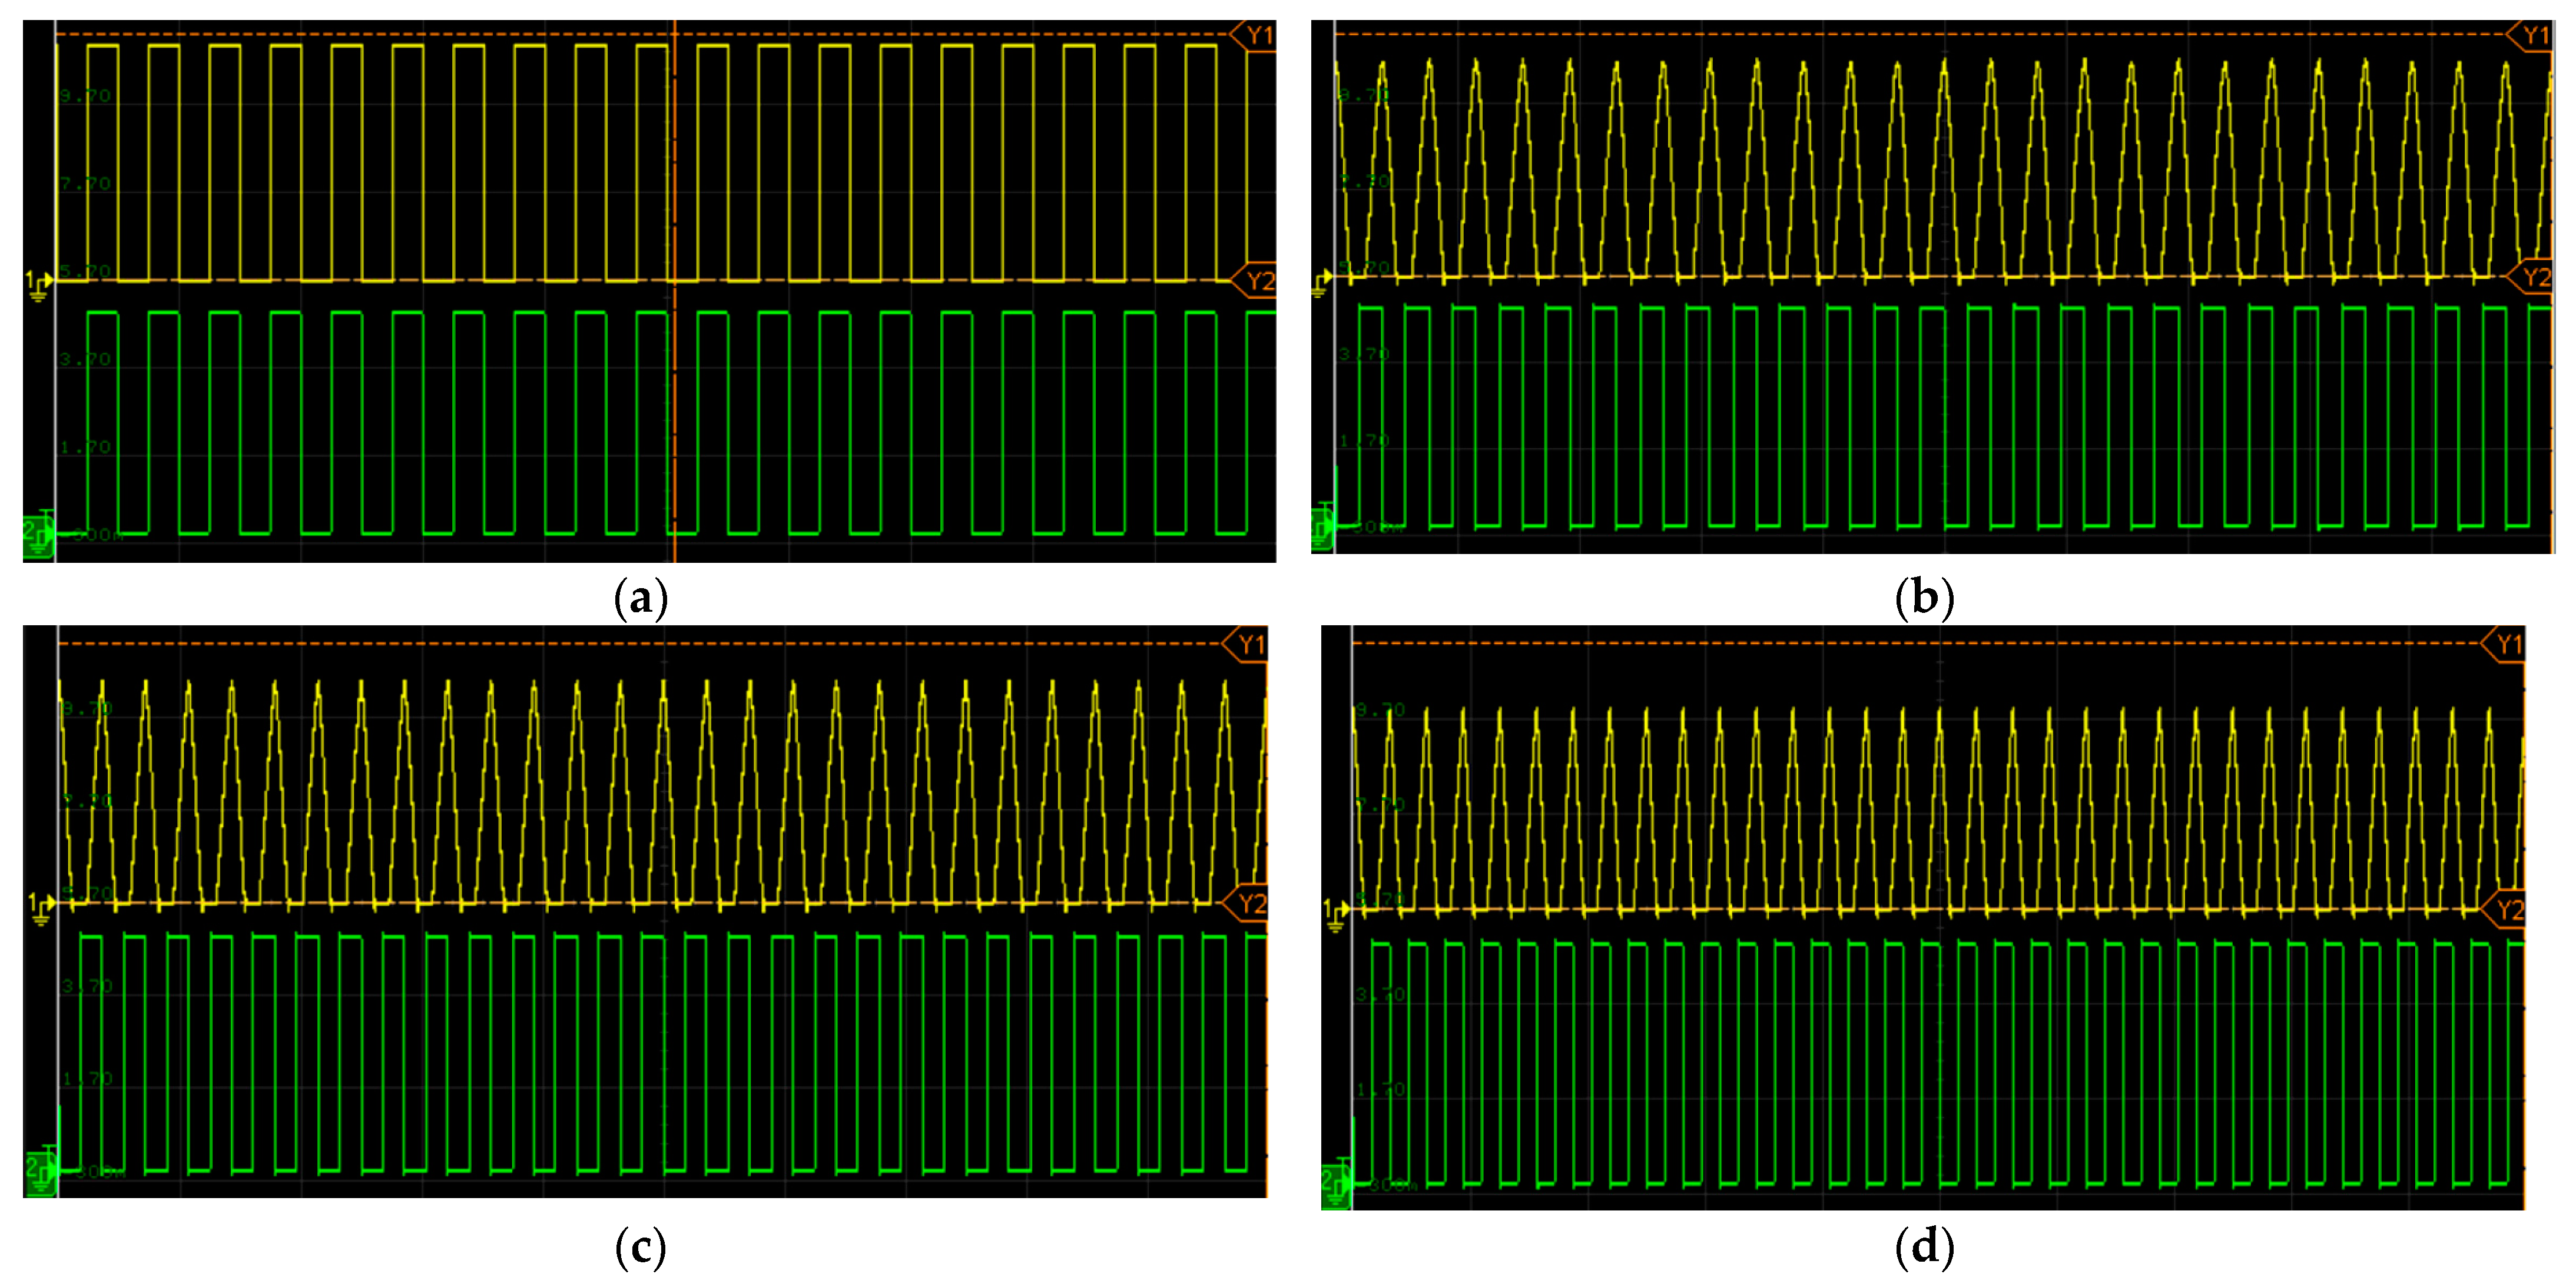This screenshot has width=2576, height=1287.
Task: Click the Y2 cursor marker in panel (a)
Action: (x=1257, y=281)
